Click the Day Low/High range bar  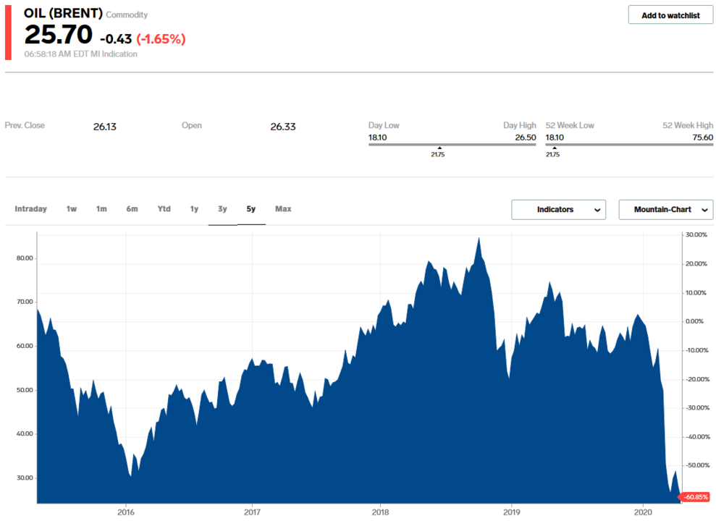point(452,145)
